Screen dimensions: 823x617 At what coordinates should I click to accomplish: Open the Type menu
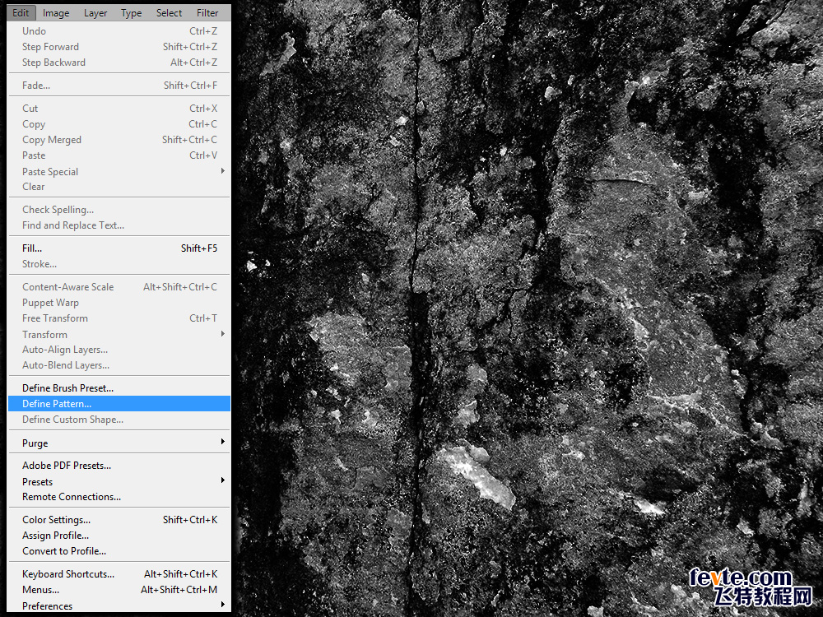coord(131,13)
